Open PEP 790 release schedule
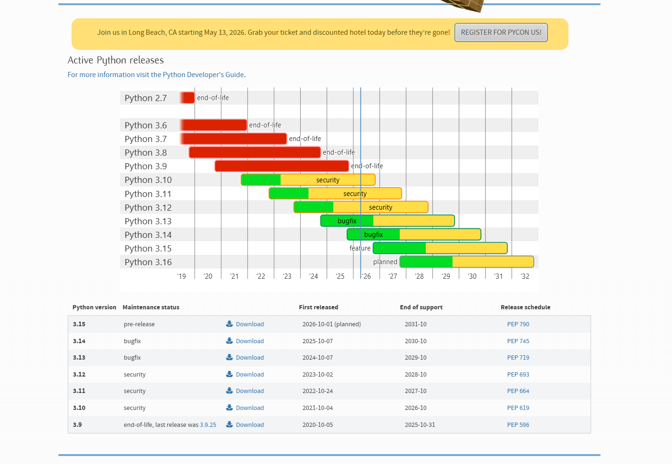Screen dimensions: 672x464 tap(518, 324)
